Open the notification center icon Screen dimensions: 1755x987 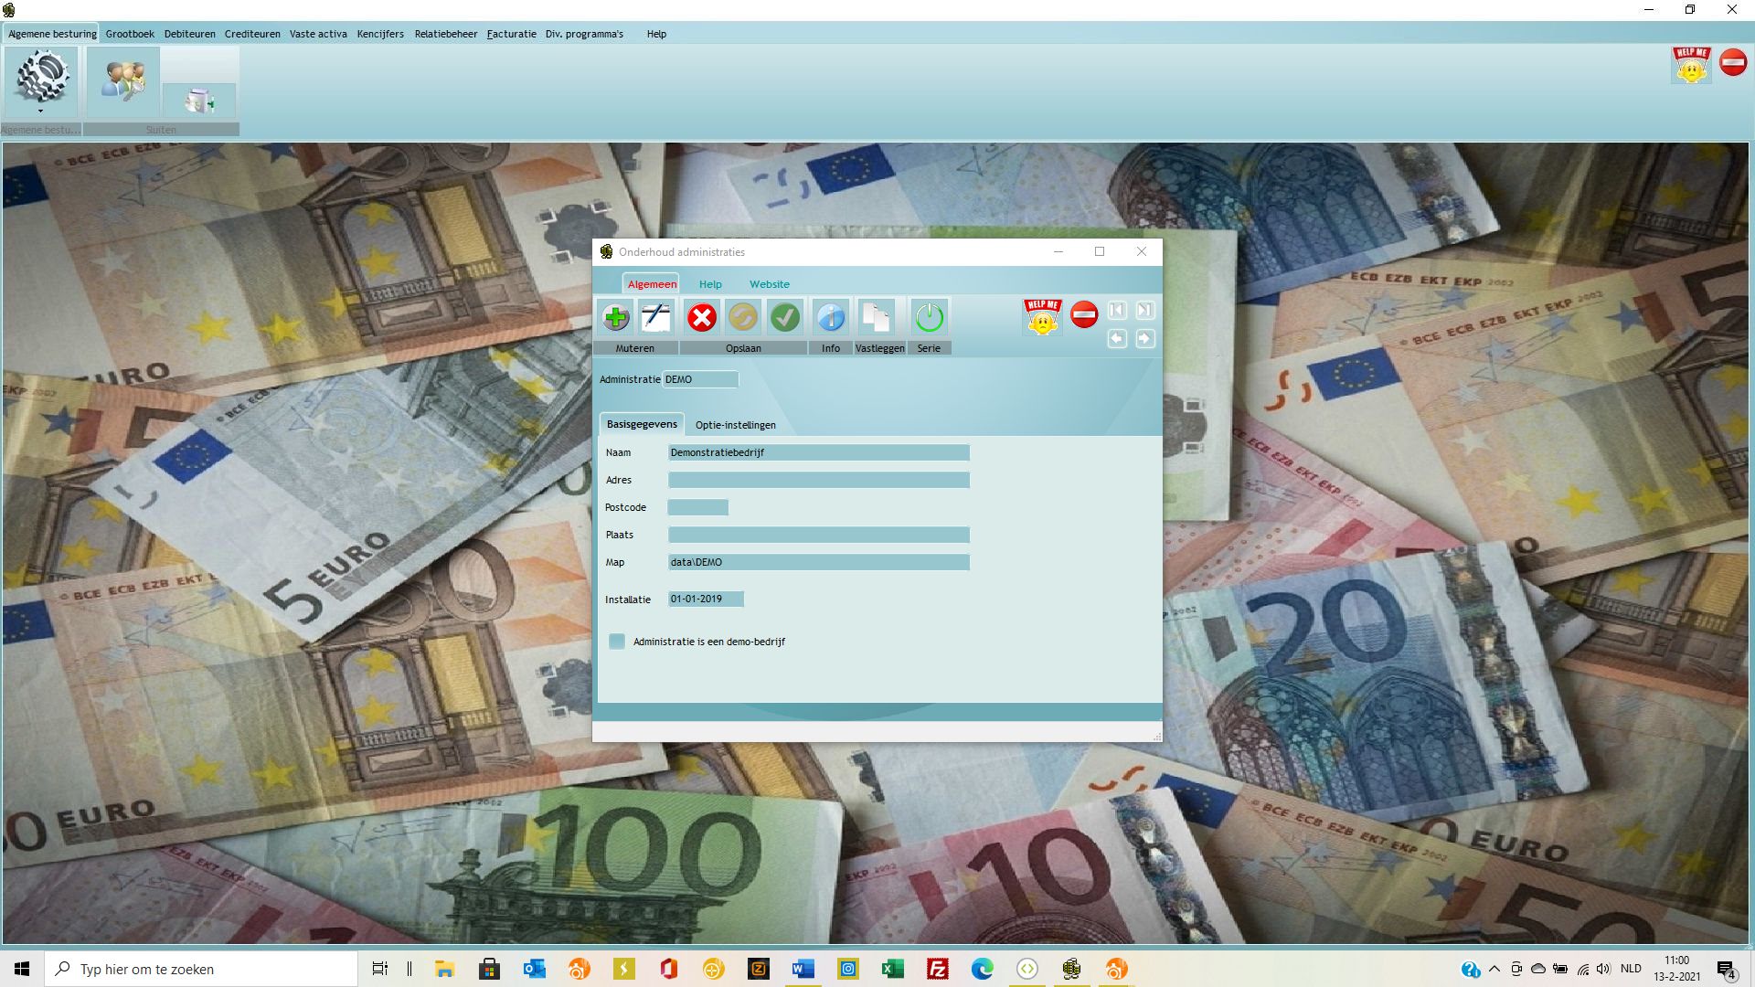1726,970
